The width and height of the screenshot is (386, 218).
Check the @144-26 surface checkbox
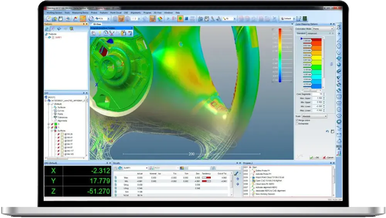(x=62, y=134)
